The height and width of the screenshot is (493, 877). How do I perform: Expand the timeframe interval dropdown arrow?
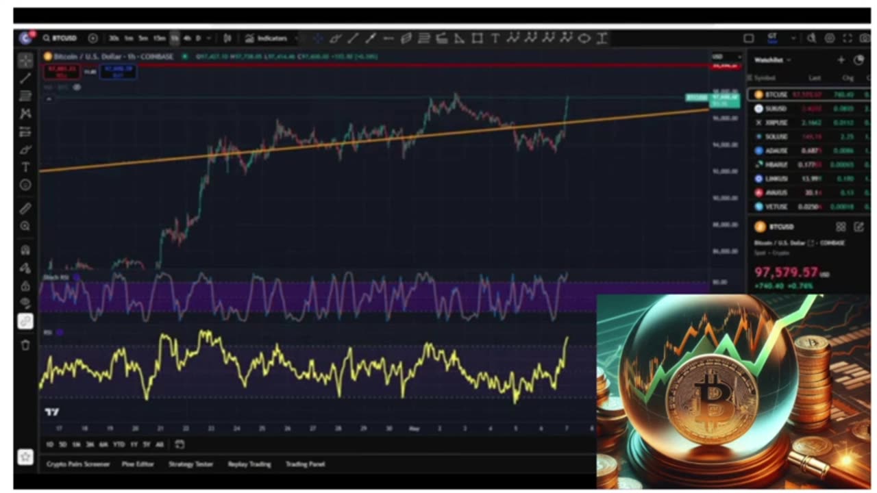(x=209, y=38)
